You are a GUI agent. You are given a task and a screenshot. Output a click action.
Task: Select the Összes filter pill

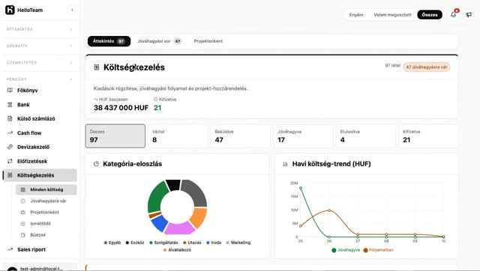pyautogui.click(x=430, y=15)
